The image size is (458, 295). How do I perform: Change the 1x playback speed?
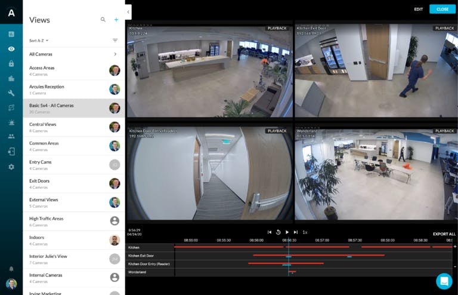[305, 232]
